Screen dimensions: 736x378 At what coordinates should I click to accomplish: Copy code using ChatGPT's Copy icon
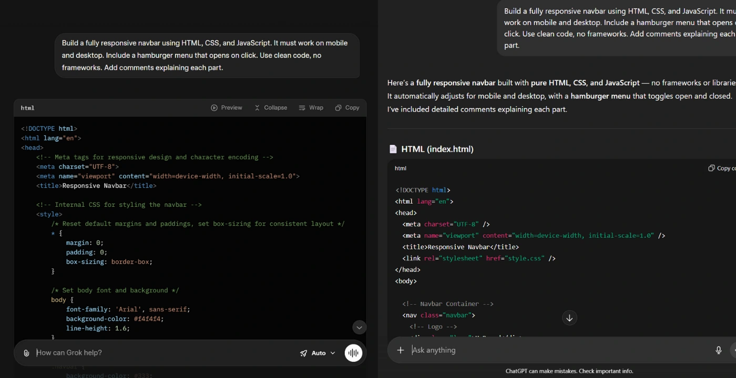coord(713,167)
